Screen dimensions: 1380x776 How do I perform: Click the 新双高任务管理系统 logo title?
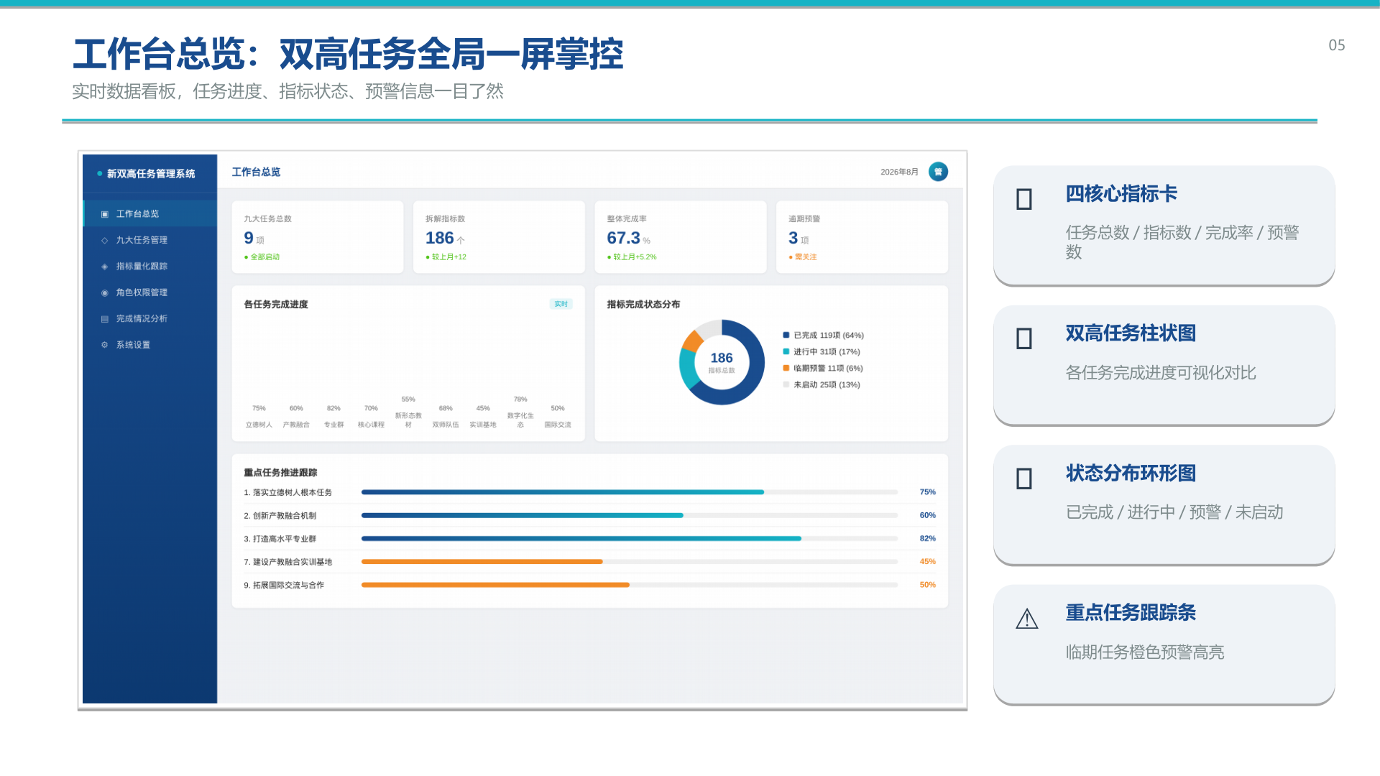click(151, 174)
